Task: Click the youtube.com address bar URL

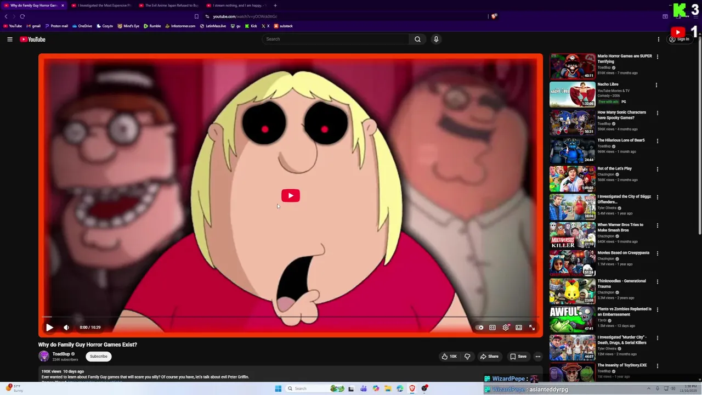Action: 245,16
